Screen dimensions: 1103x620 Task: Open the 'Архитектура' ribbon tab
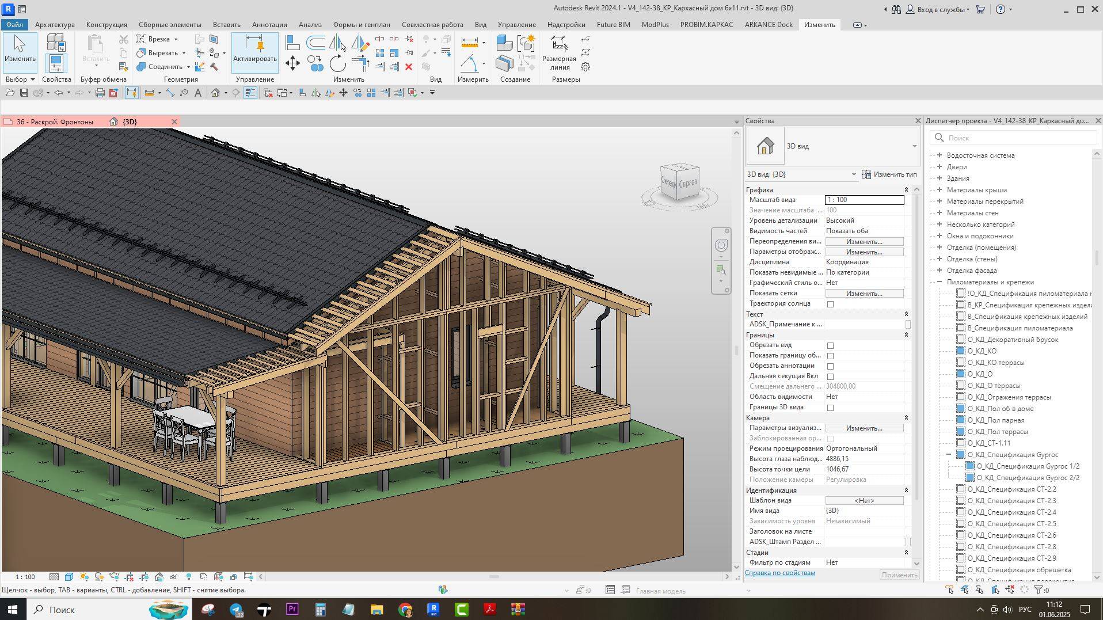click(x=55, y=25)
